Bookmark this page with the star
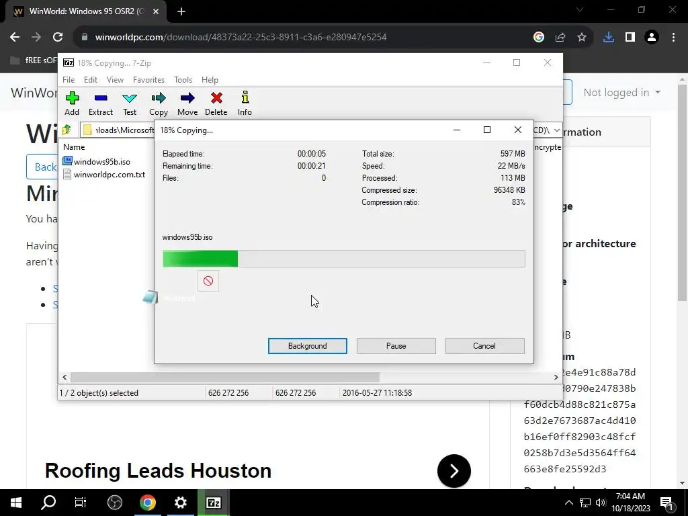This screenshot has height=516, width=688. click(x=582, y=38)
